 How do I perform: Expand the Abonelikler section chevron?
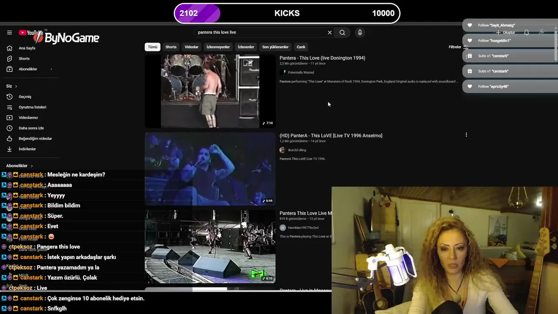coord(32,166)
